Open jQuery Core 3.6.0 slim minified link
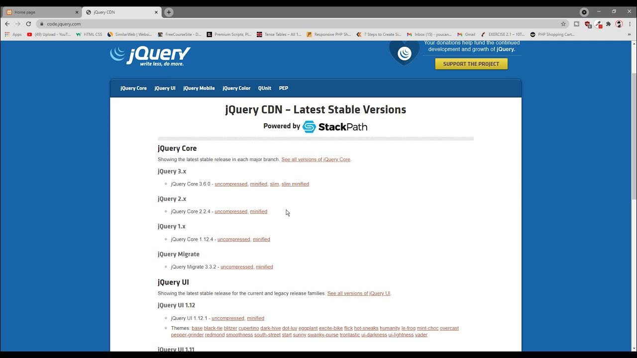This screenshot has height=358, width=637. click(295, 184)
